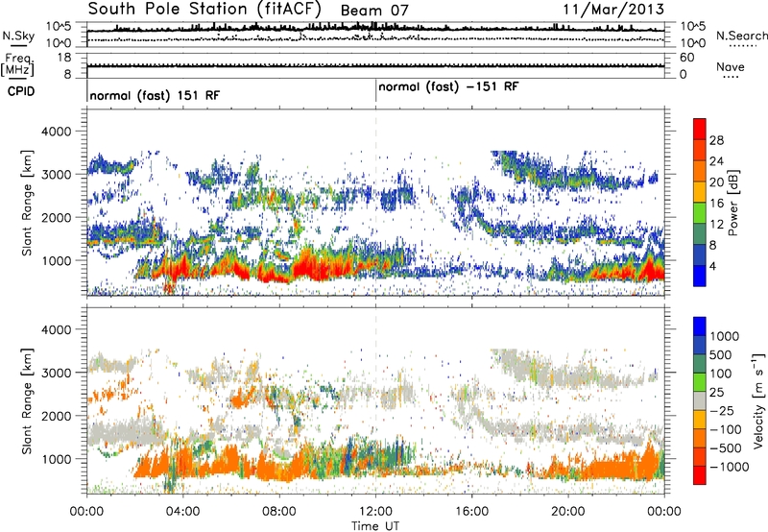Click the 'CPID' row label

[x=21, y=91]
